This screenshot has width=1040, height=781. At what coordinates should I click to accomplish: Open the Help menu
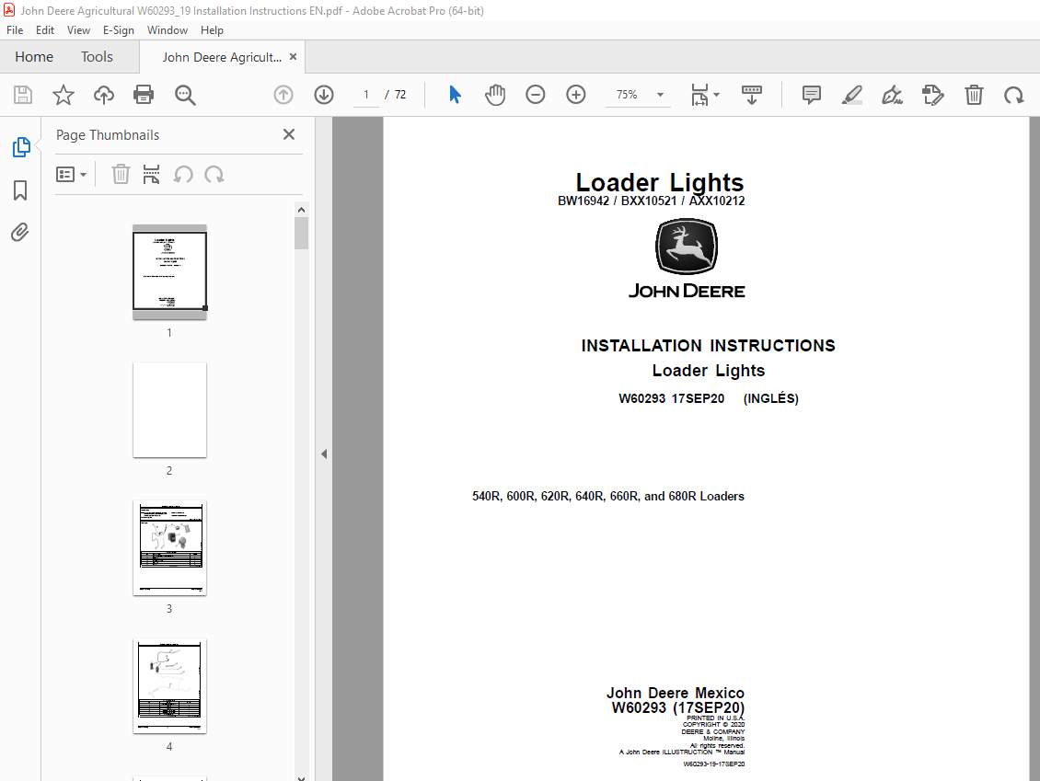click(x=213, y=29)
